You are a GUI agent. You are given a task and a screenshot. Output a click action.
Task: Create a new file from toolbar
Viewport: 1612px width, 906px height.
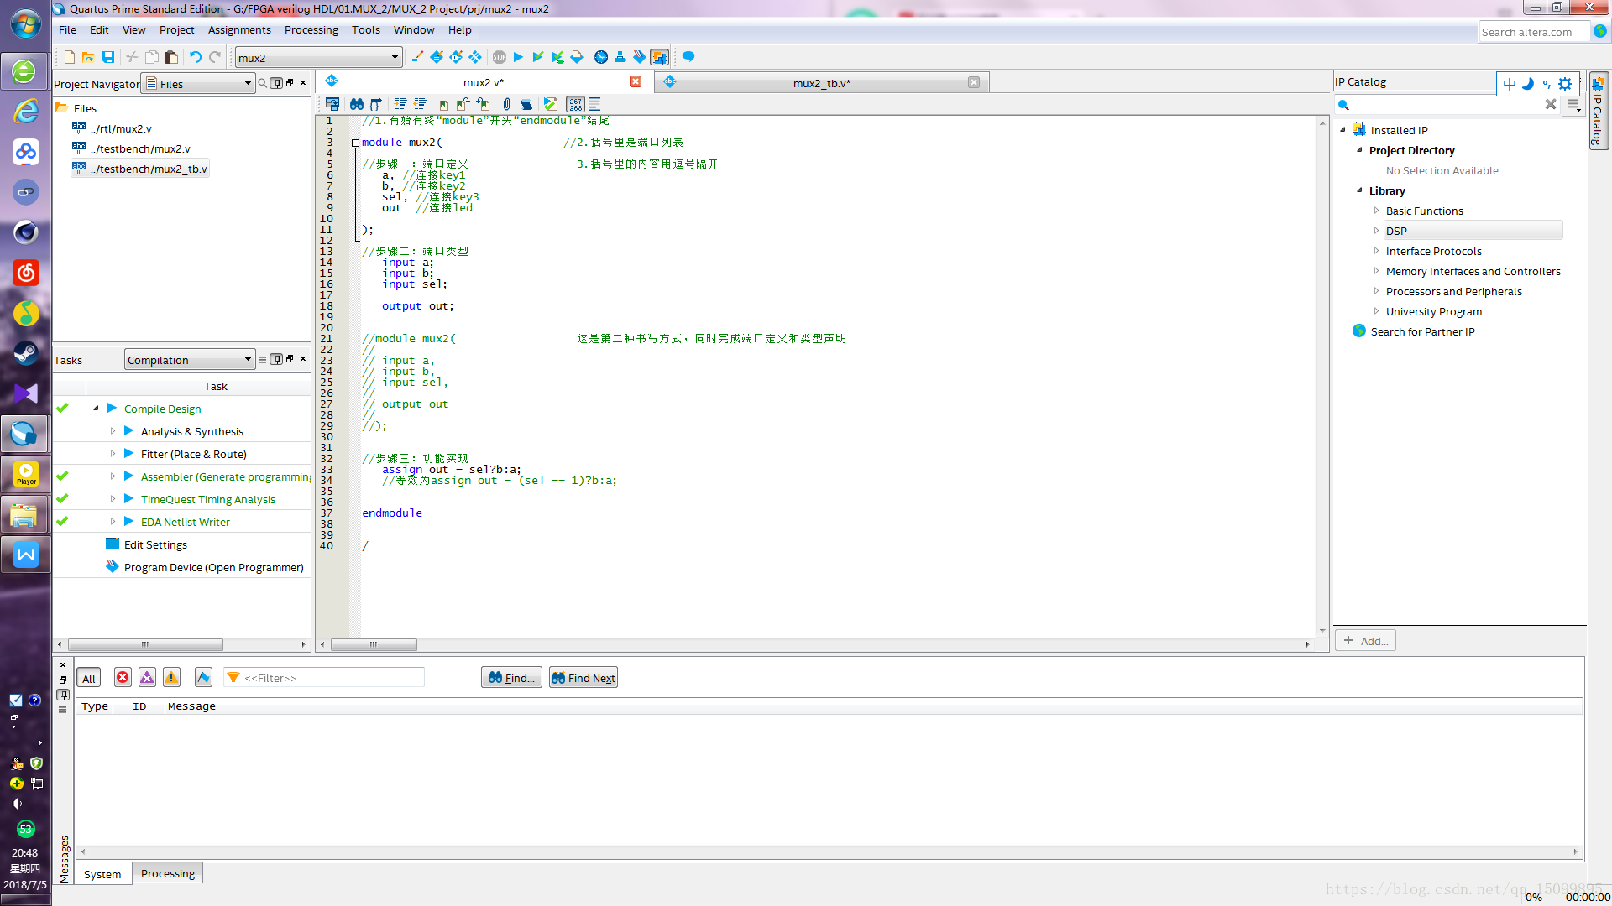[x=70, y=57]
